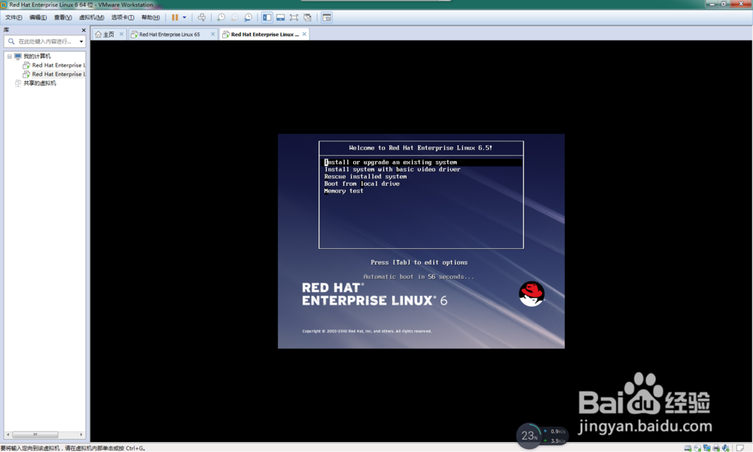Open the 帮助(H) menu
Image resolution: width=753 pixels, height=452 pixels.
[x=151, y=17]
